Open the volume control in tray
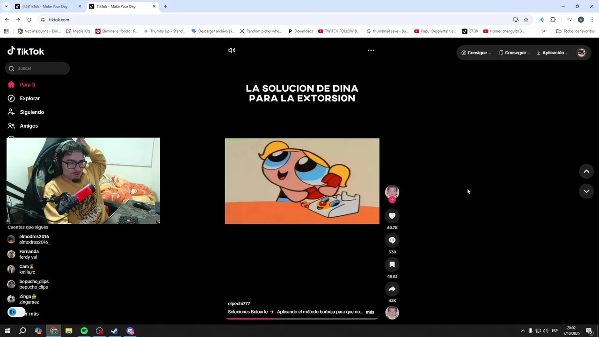Viewport: 599px width, 337px height. point(546,331)
